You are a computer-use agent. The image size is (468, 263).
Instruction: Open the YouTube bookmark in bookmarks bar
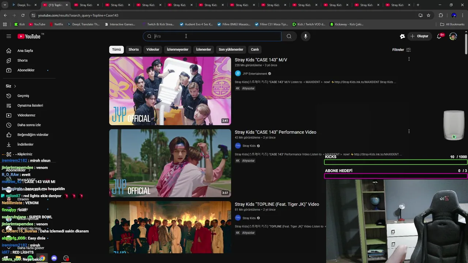(37, 24)
